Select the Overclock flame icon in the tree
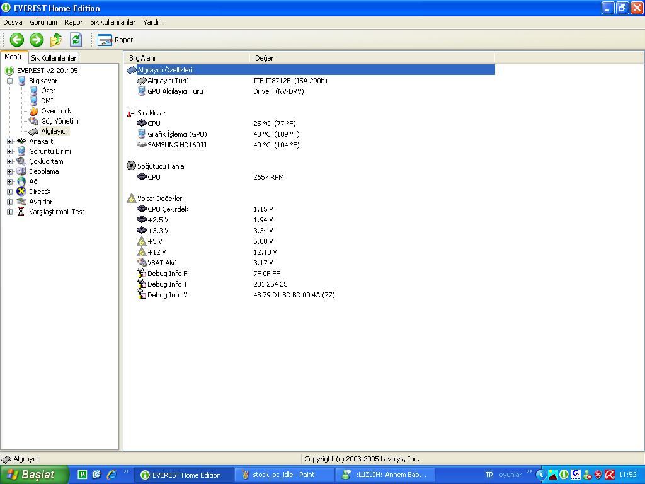Viewport: 645px width, 484px height. pos(34,111)
